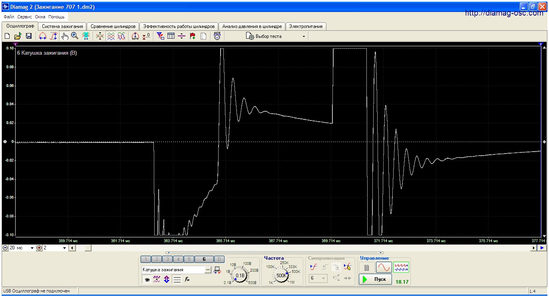This screenshot has height=296, width=549.
Task: Activate vertical measurement cursors tool
Action: point(54,36)
